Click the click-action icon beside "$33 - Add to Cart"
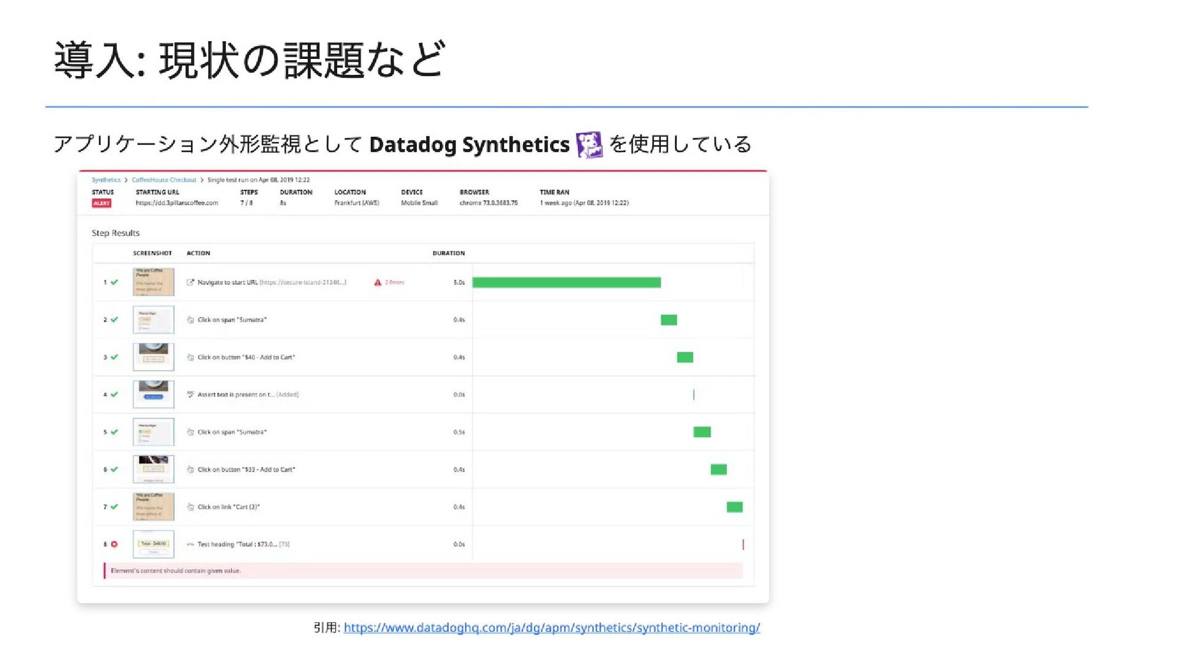 coord(190,470)
